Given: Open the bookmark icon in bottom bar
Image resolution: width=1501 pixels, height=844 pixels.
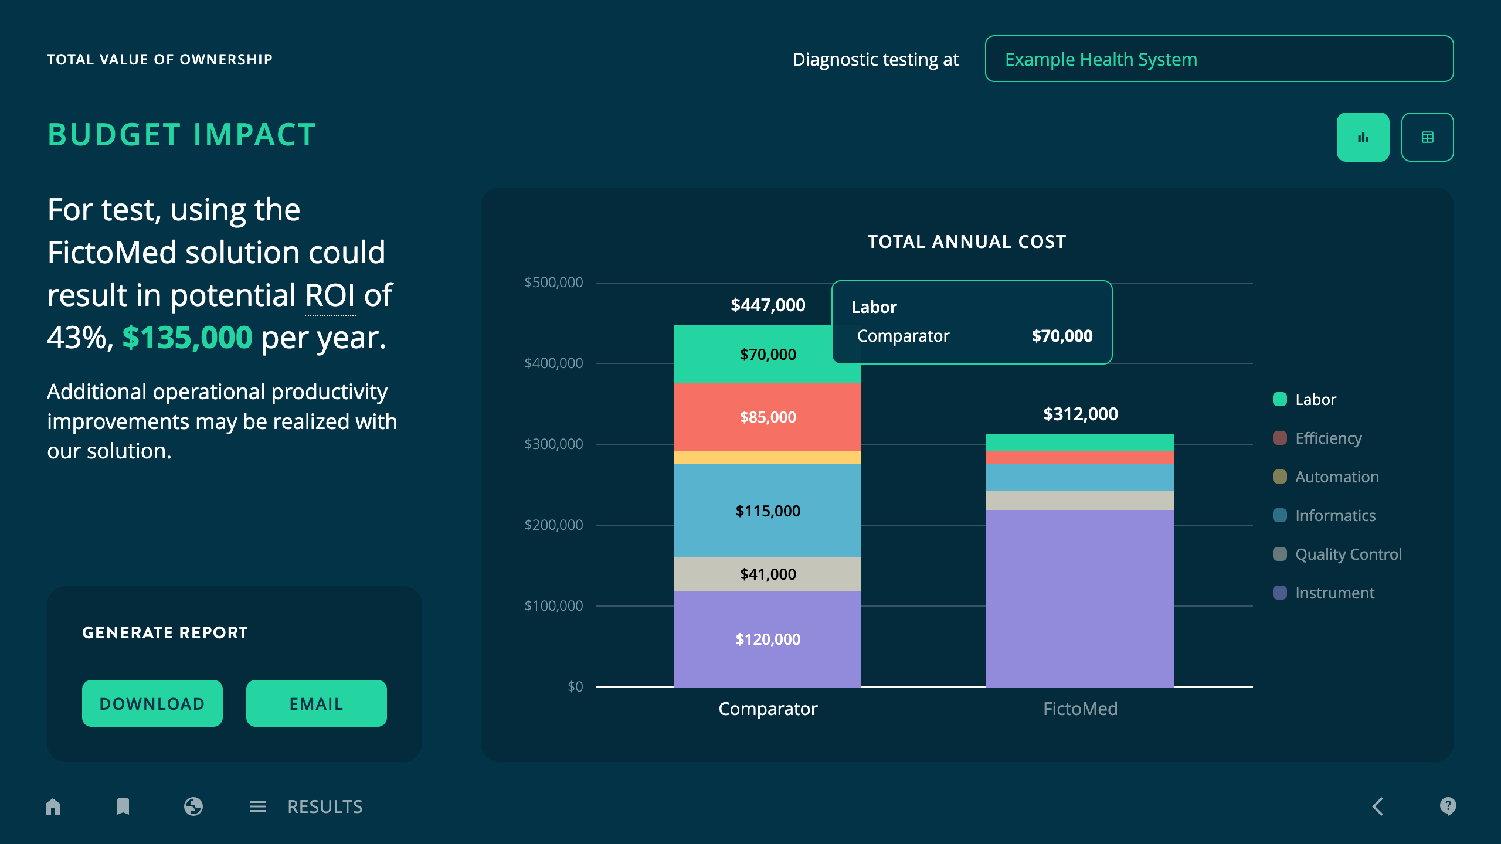Looking at the screenshot, I should (x=123, y=806).
